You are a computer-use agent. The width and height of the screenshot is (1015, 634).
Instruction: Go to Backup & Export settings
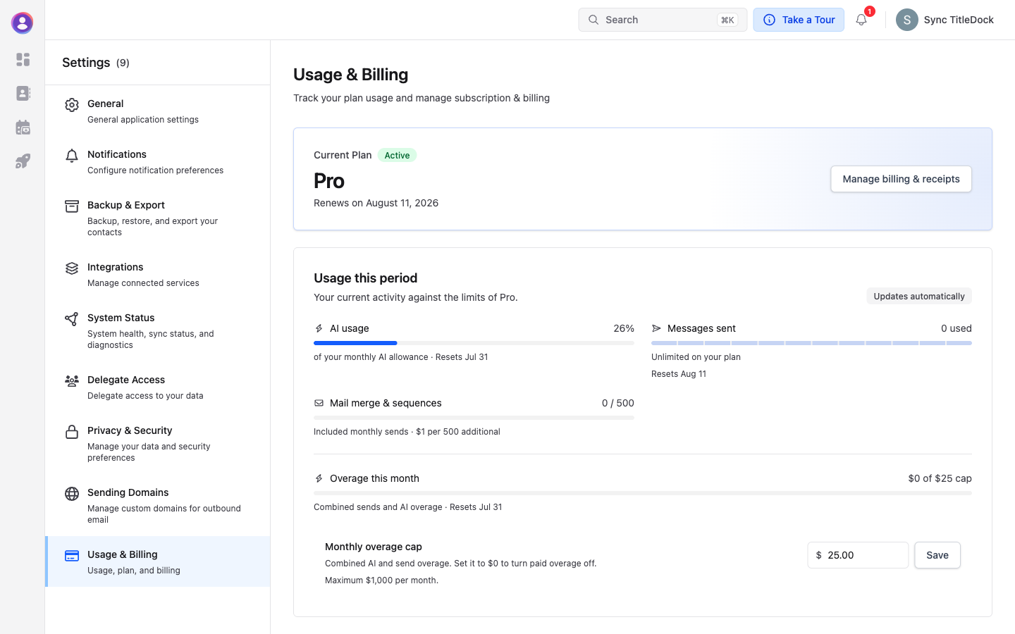tap(158, 218)
